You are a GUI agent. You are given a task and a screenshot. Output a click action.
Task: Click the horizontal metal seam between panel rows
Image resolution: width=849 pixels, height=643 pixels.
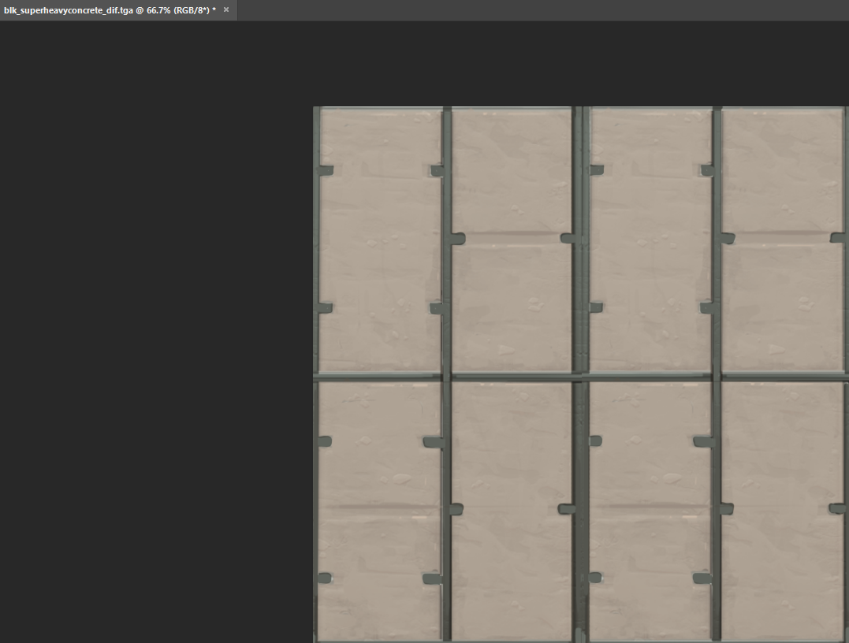coord(512,377)
